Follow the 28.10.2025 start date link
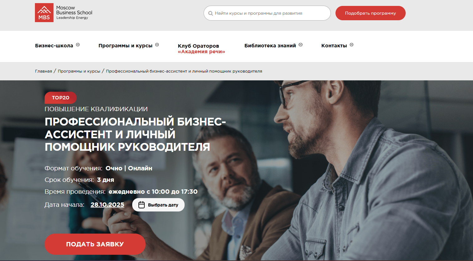Screen dimensions: 473x261 tap(107, 205)
